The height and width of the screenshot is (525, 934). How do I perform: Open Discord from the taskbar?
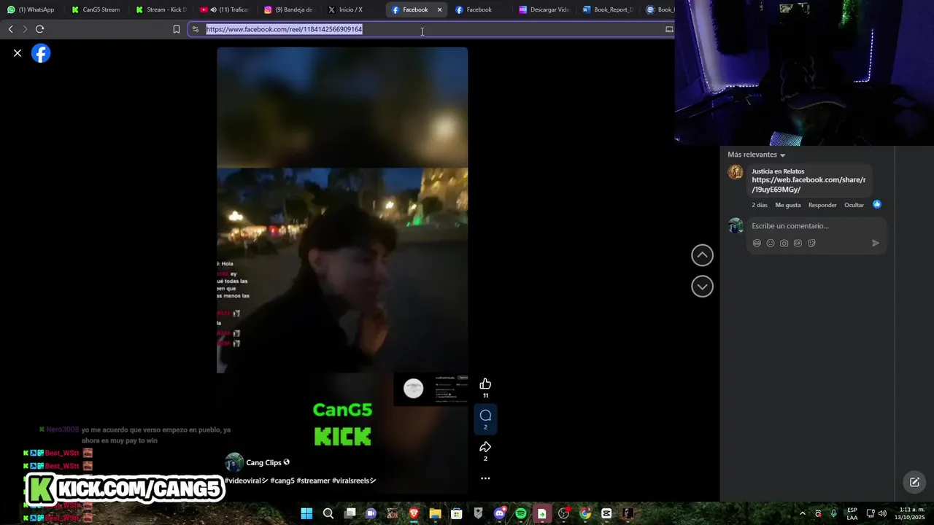click(x=499, y=513)
